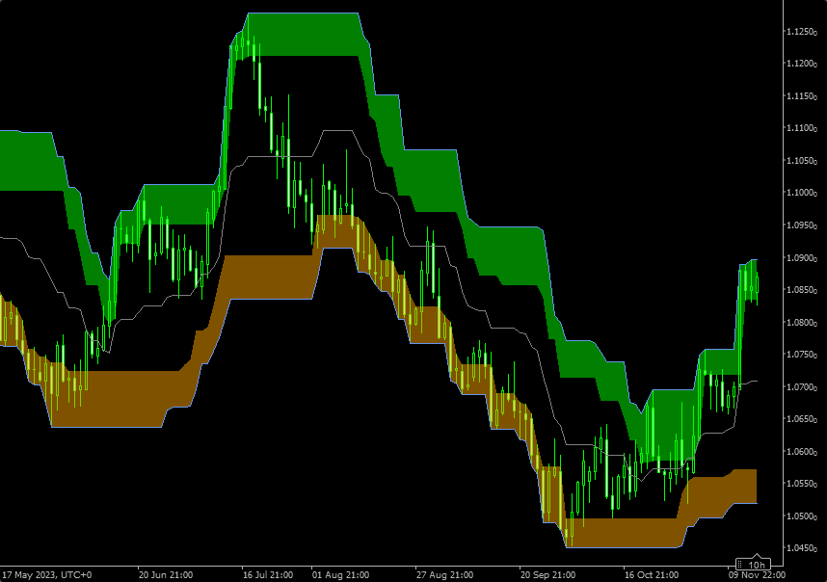Pick the 1.0500 price scale label
827x582 pixels.
coord(802,516)
